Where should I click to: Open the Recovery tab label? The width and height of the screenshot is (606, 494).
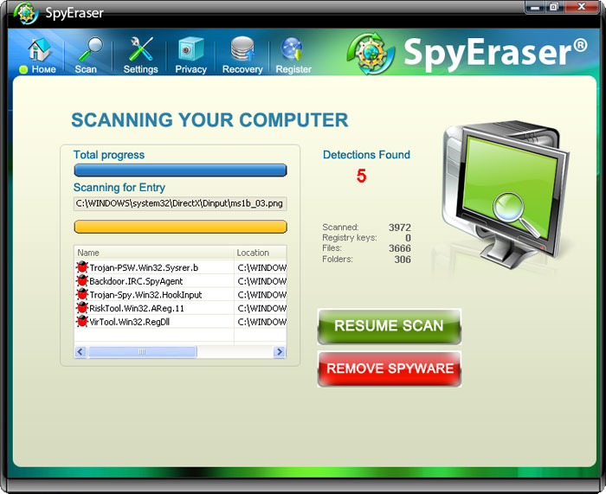(242, 69)
